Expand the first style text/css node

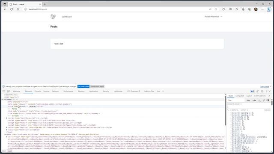(7, 127)
